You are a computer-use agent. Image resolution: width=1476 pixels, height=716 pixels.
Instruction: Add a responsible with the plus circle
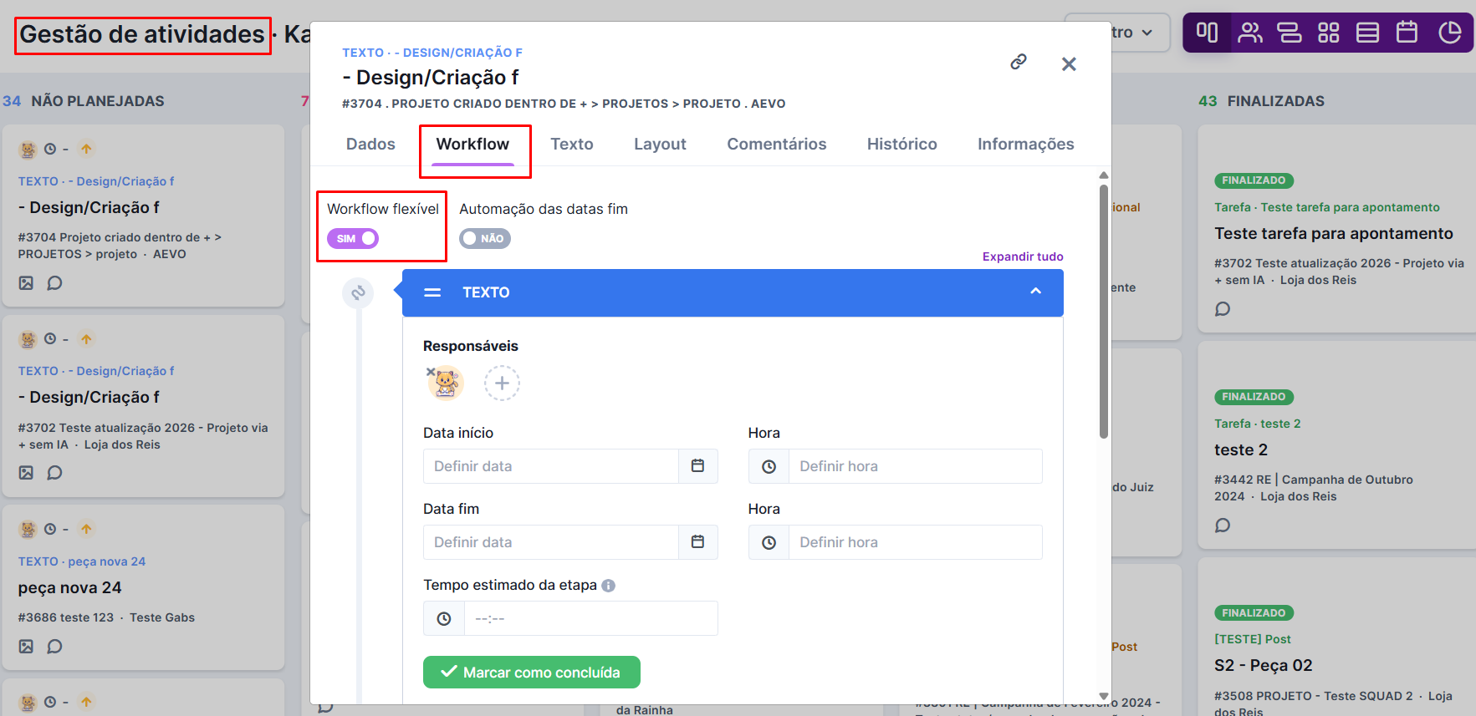[x=502, y=383]
